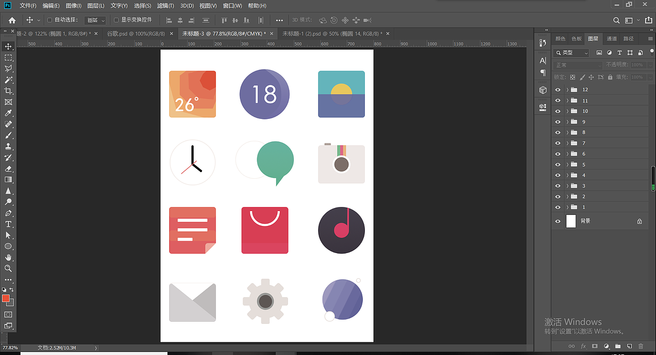
Task: Select the Gradient tool
Action: pos(8,180)
